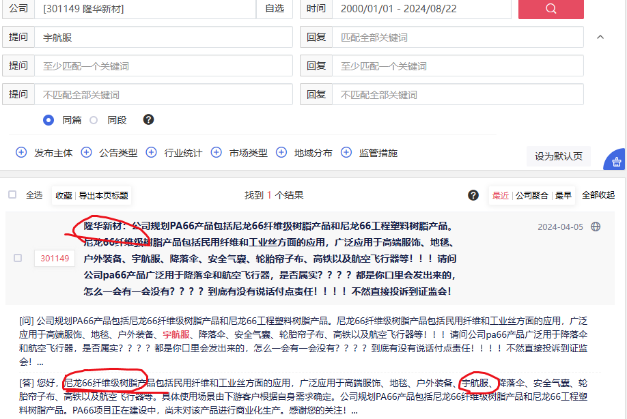
Task: Click the date range field
Action: tap(422, 9)
